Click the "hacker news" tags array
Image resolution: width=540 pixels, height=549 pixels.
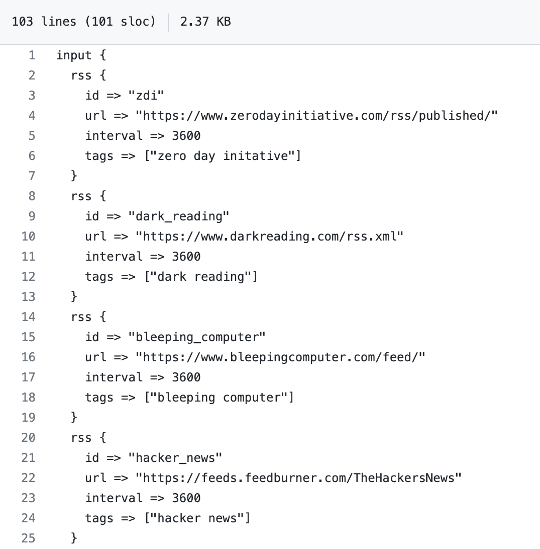(x=197, y=518)
